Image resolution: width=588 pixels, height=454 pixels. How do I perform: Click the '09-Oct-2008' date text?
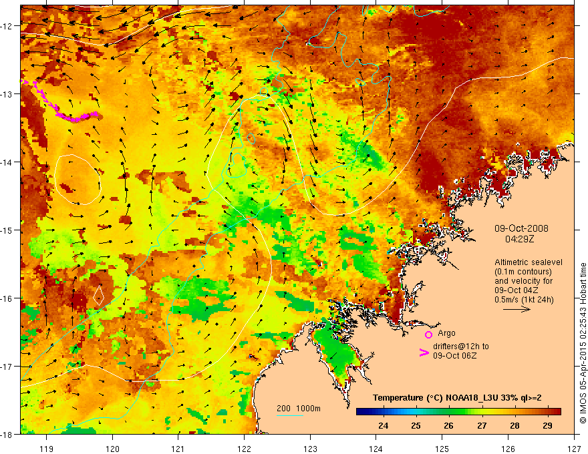pos(521,228)
